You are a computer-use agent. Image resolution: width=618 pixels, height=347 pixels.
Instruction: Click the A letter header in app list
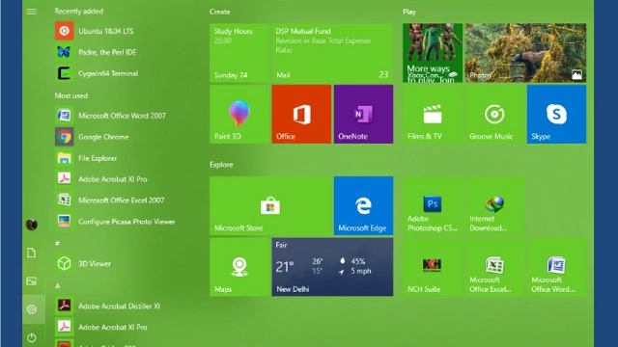(x=58, y=285)
